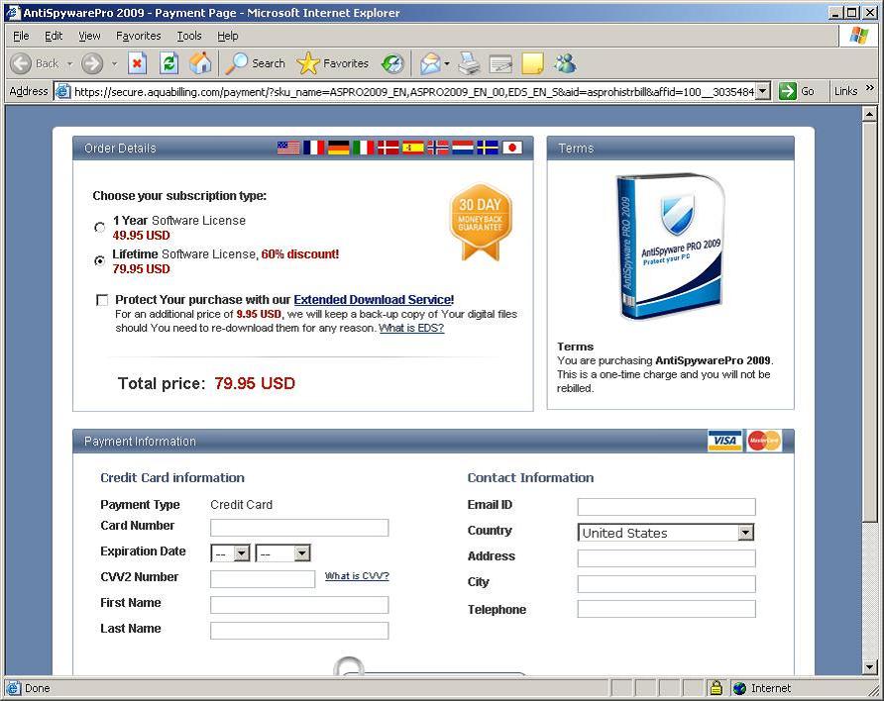This screenshot has width=884, height=701.
Task: Click the status bar padlock security icon
Action: (x=716, y=688)
